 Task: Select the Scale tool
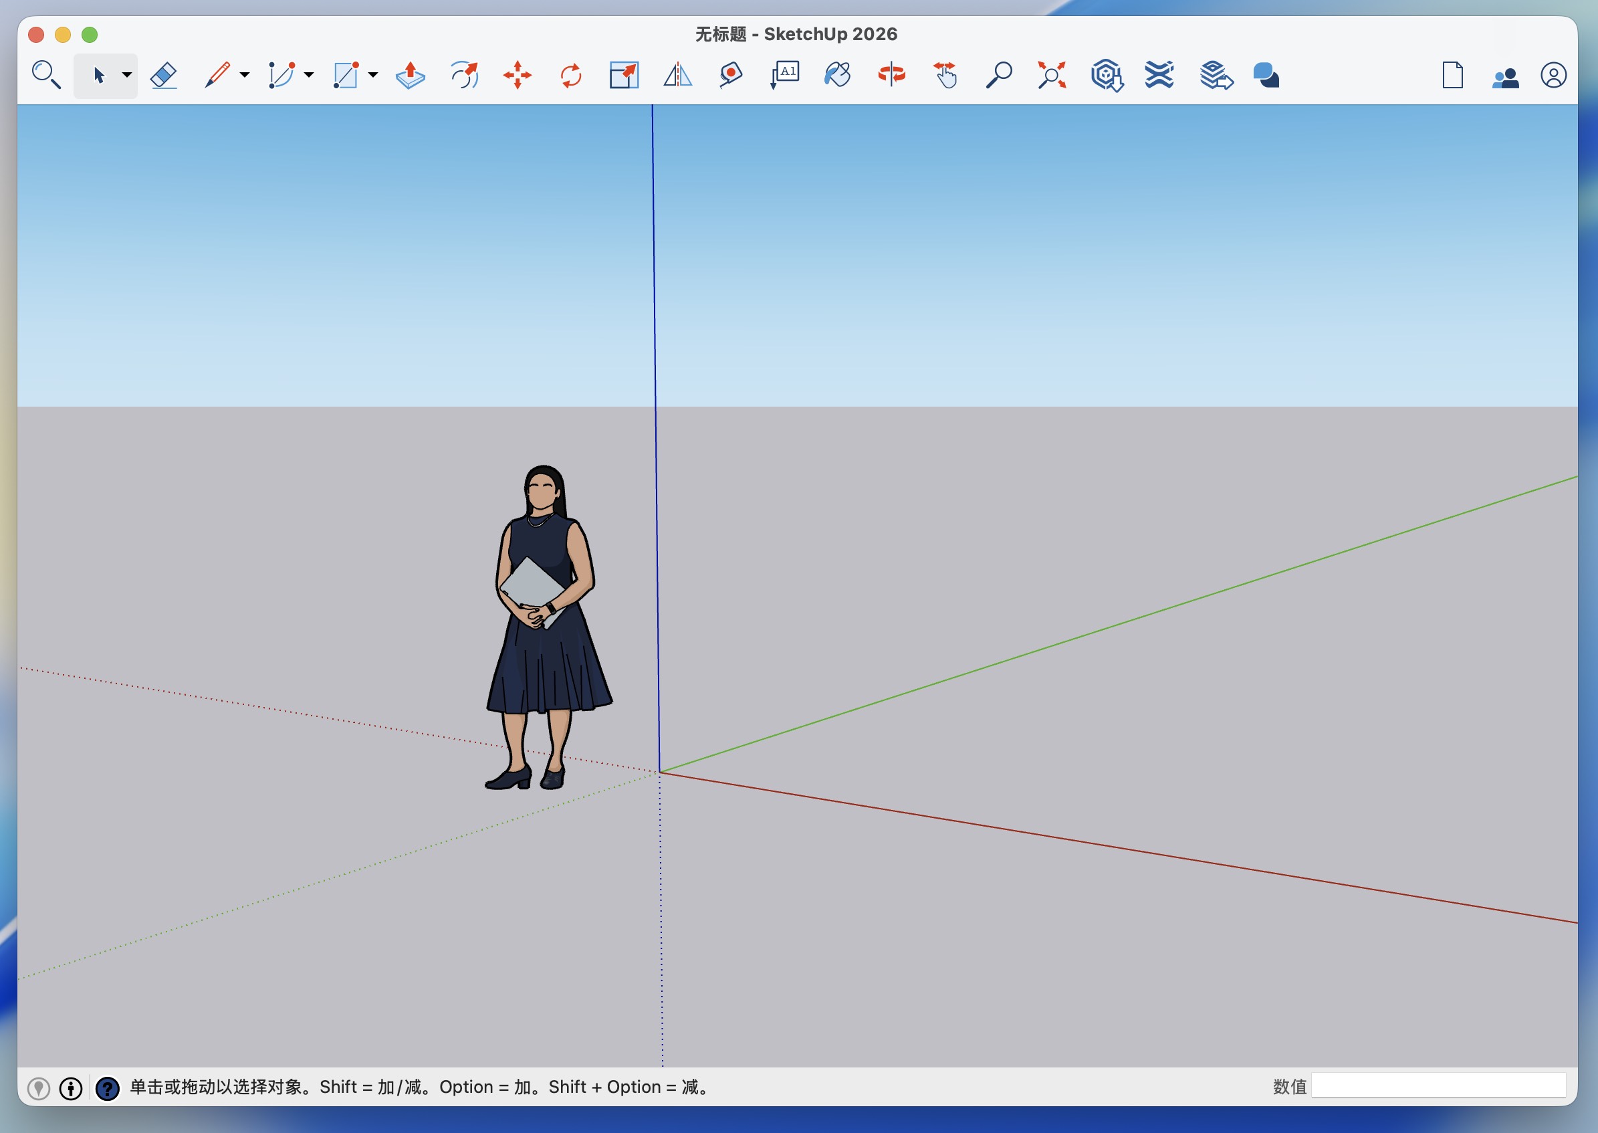pos(624,76)
